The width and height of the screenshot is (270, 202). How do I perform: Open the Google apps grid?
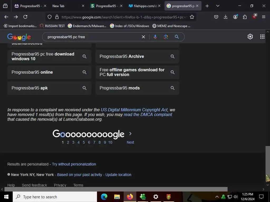click(x=262, y=37)
